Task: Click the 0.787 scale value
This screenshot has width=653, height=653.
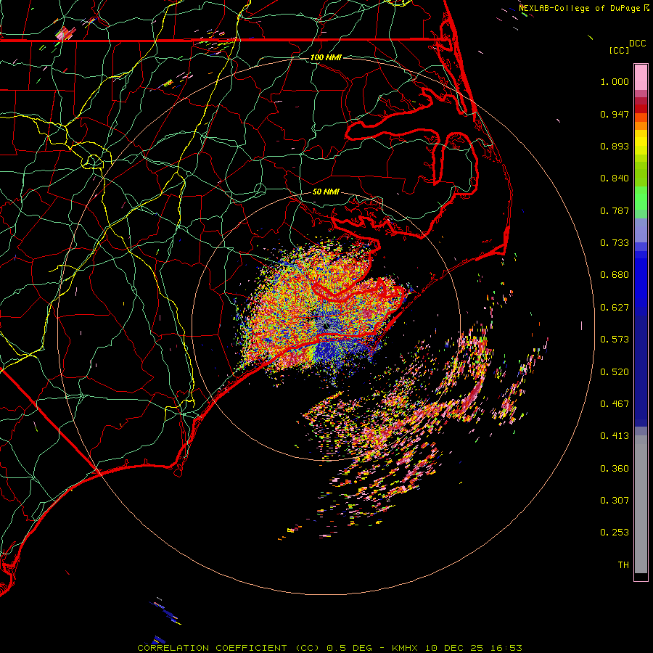Action: (x=615, y=210)
